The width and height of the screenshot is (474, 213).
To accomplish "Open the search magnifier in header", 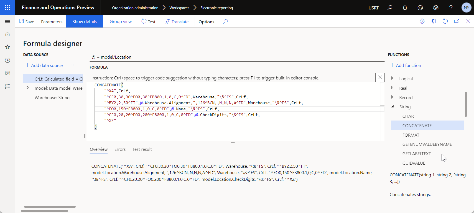I will coord(390,7).
